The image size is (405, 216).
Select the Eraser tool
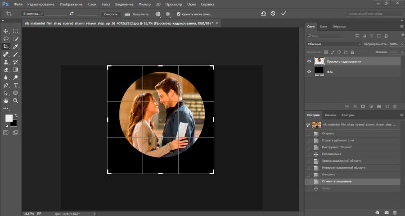click(6, 70)
